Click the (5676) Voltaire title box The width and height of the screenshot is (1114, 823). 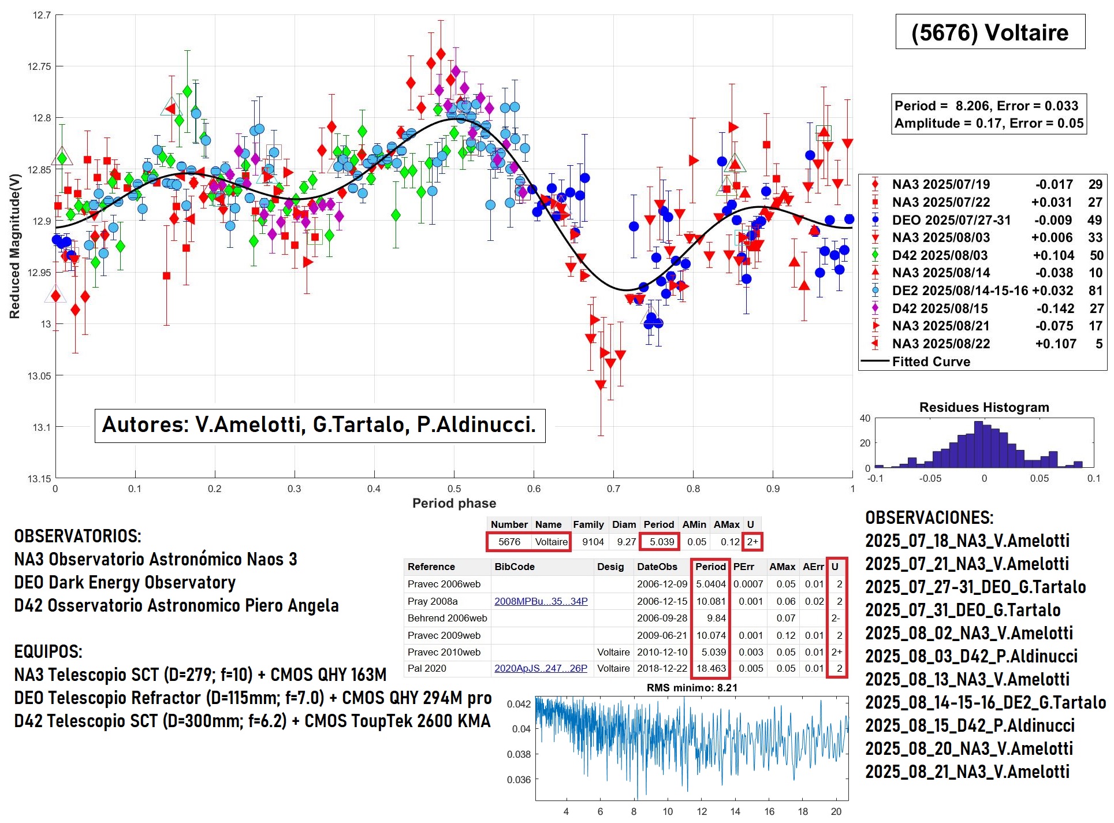click(989, 32)
